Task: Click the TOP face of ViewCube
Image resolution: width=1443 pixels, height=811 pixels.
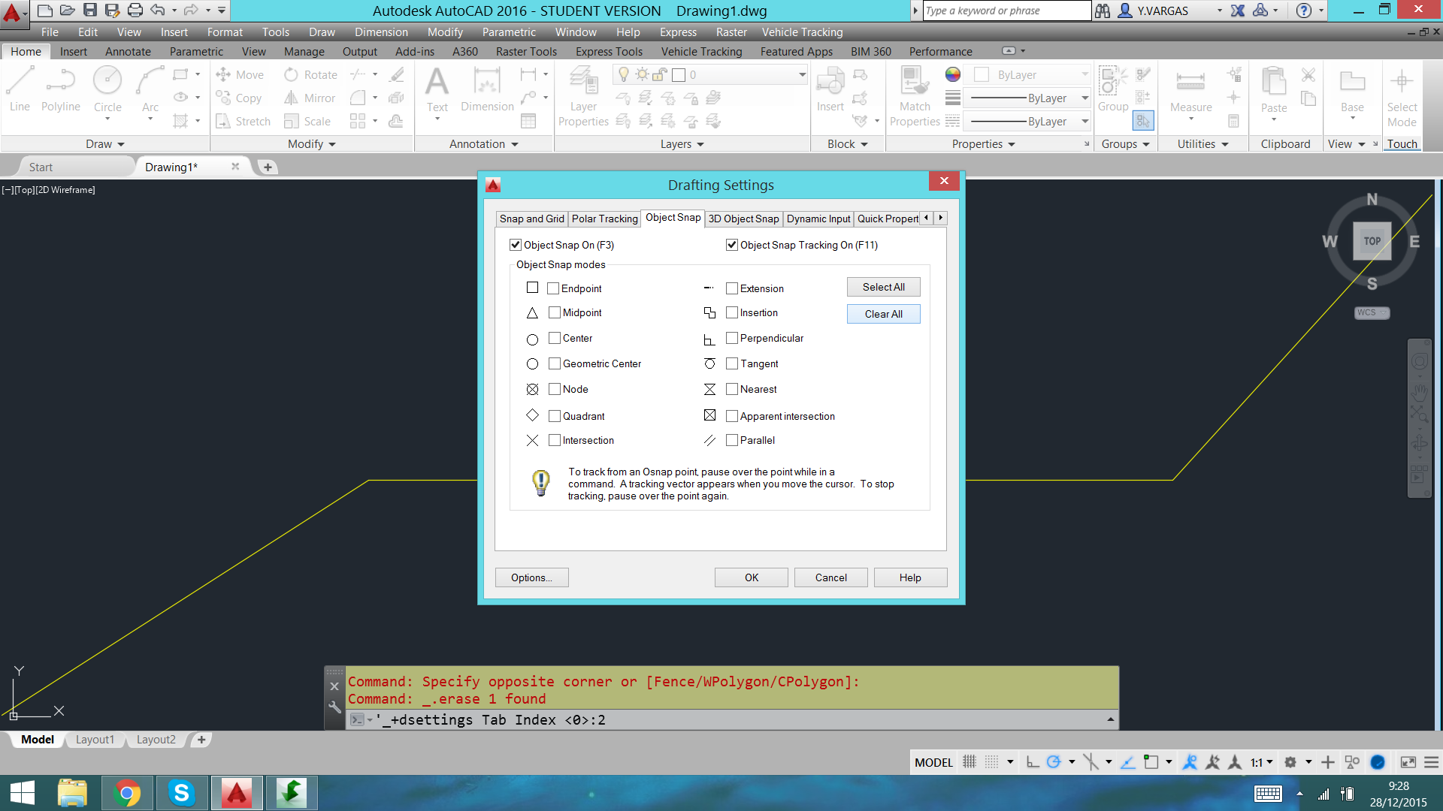Action: (x=1372, y=241)
